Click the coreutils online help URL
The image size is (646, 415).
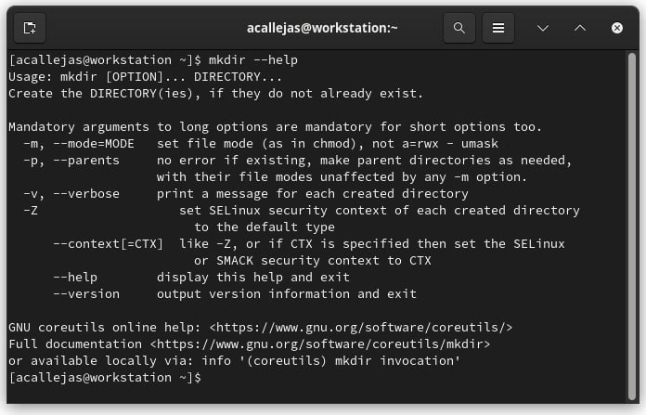pyautogui.click(x=361, y=327)
